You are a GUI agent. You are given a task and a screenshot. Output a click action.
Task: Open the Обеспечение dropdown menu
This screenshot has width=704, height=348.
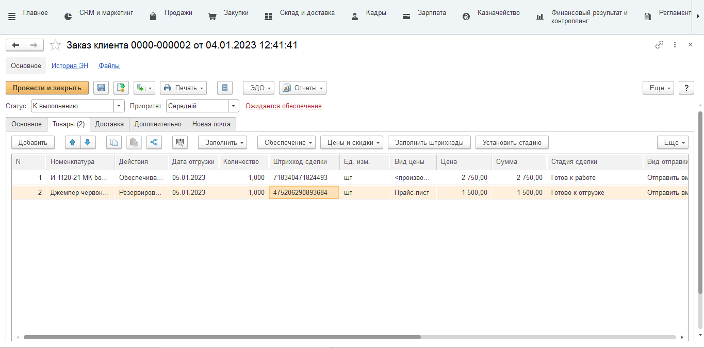tap(286, 142)
